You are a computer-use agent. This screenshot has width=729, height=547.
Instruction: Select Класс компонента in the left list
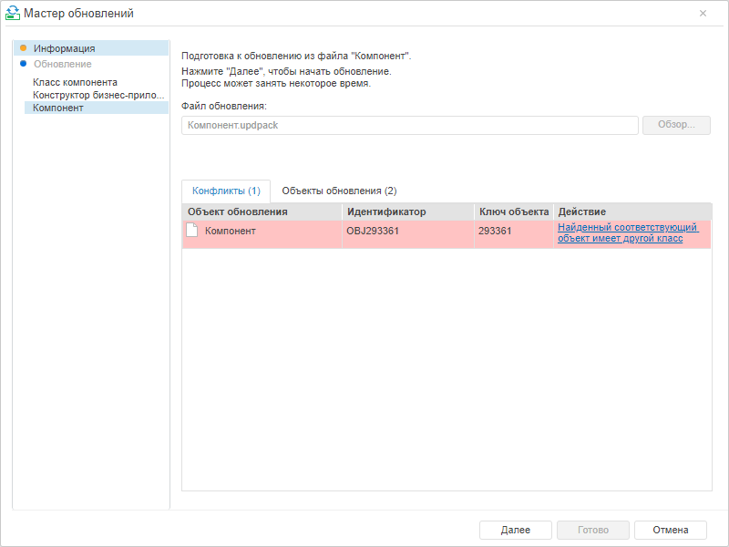(75, 82)
